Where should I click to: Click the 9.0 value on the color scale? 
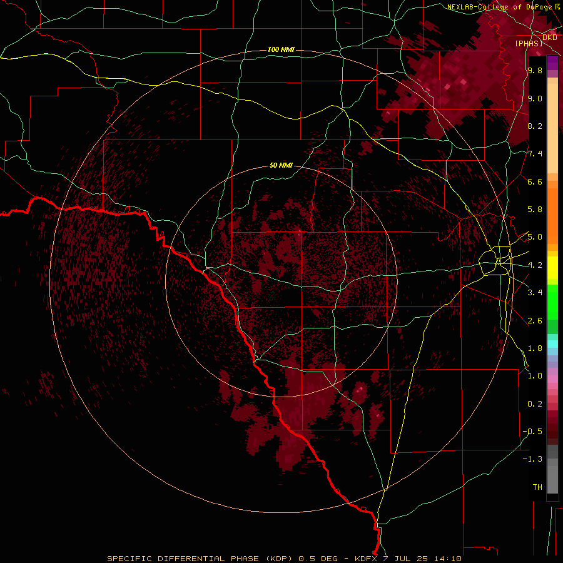click(535, 99)
